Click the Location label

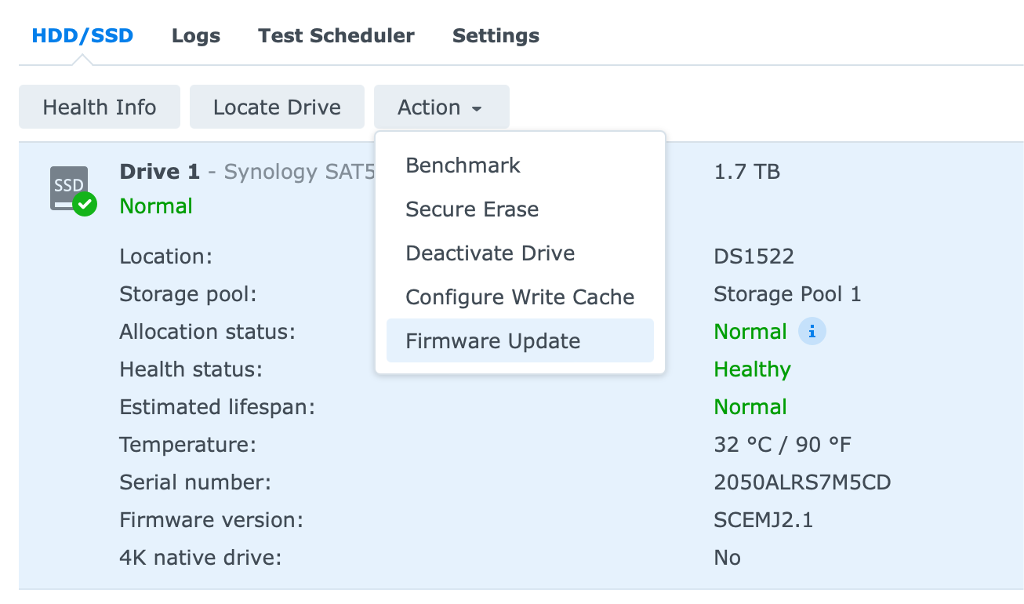(x=166, y=257)
